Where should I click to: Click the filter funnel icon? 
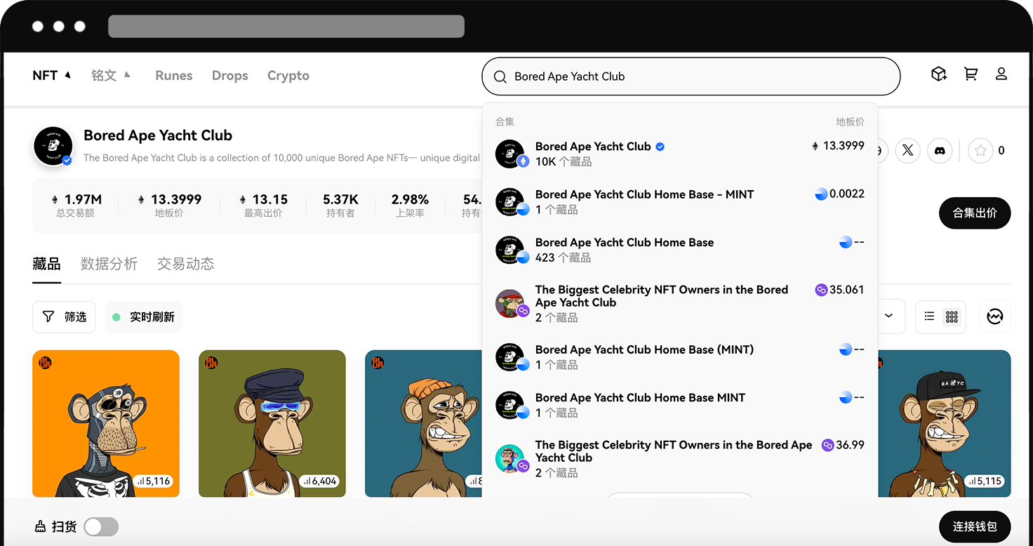point(48,317)
